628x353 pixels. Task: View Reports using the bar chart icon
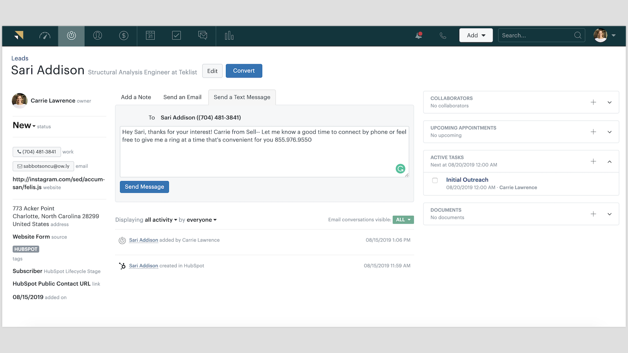click(x=229, y=36)
